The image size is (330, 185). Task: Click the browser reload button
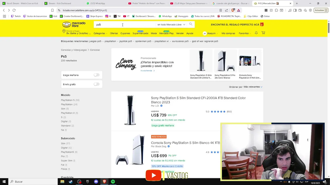(14, 10)
